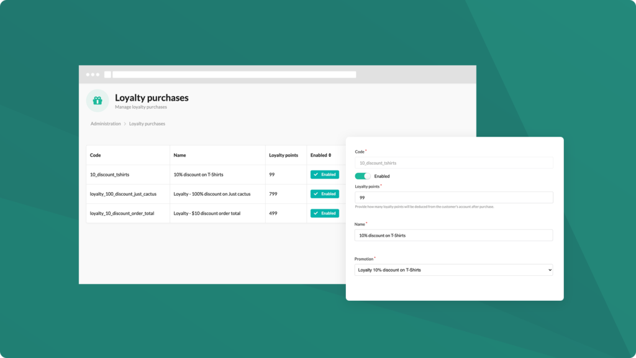Click inside the Name field showing 10% discount
The height and width of the screenshot is (358, 636).
[x=453, y=235]
